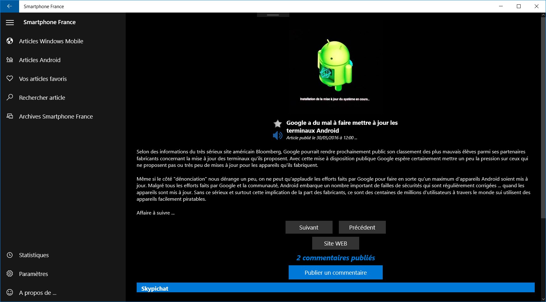The height and width of the screenshot is (302, 546).
Task: Close the Smartphone France window
Action: 537,6
